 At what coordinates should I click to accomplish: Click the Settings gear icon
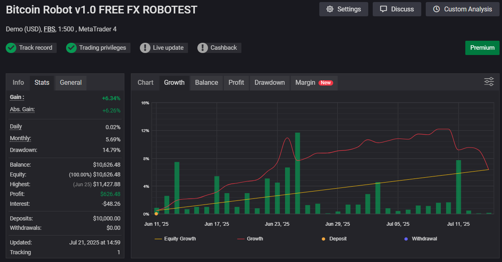coord(330,9)
